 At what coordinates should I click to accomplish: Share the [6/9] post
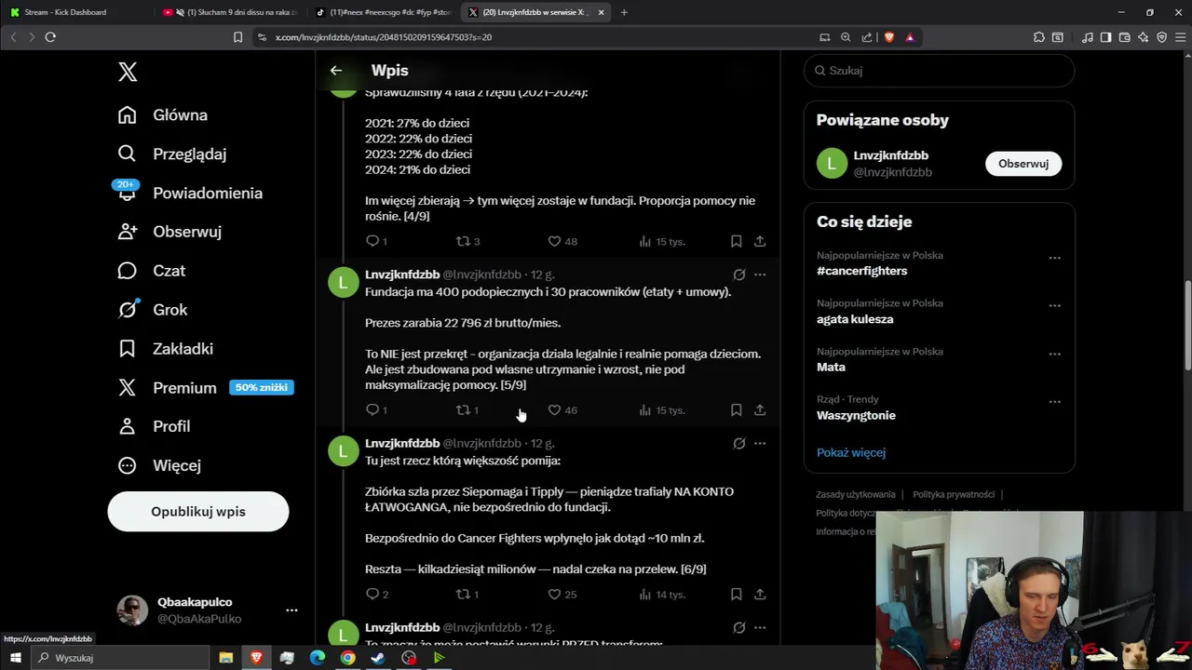pyautogui.click(x=760, y=594)
